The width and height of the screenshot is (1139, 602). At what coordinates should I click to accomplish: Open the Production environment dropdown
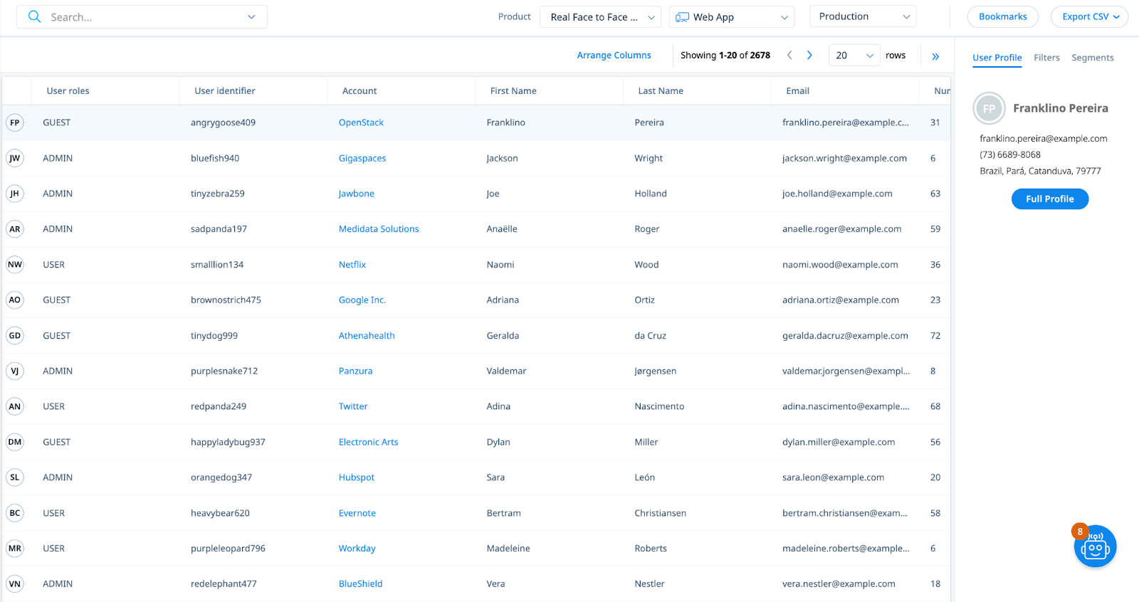coord(863,16)
